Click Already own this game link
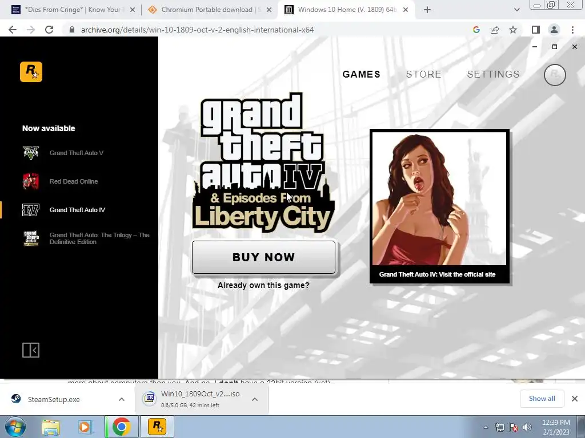The image size is (585, 438). click(x=263, y=285)
